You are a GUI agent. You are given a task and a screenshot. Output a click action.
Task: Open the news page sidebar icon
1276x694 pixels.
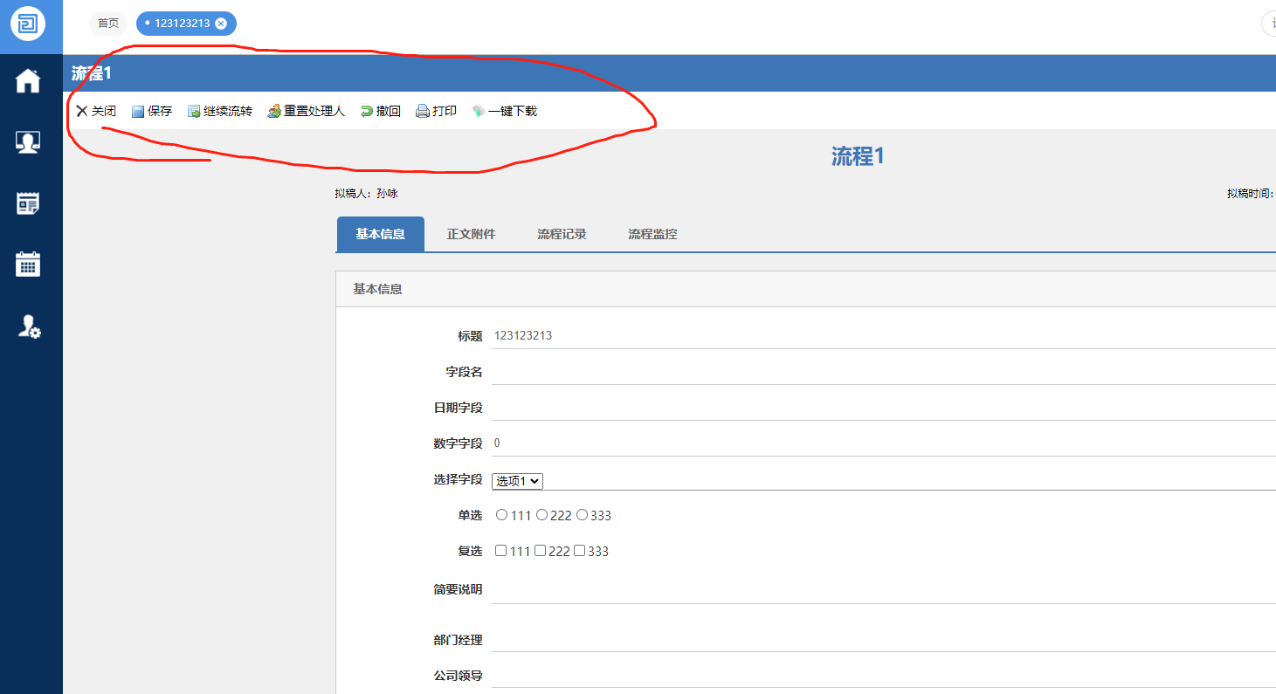click(28, 203)
